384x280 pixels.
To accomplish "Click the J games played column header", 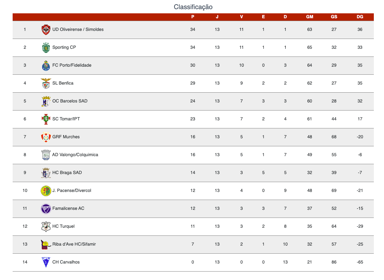I will pyautogui.click(x=217, y=16).
